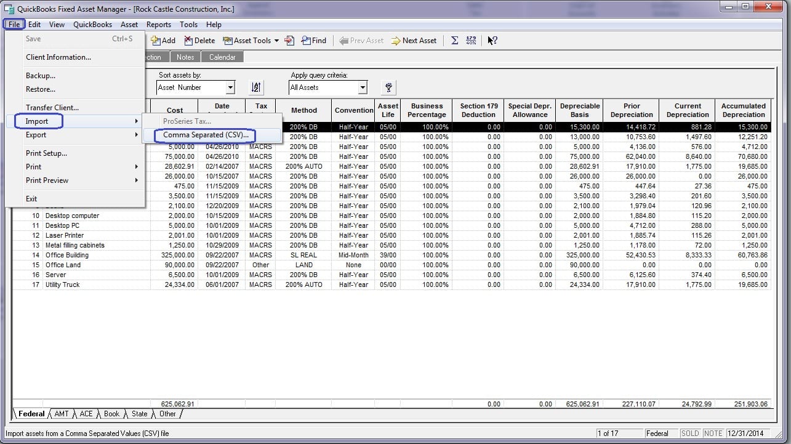Select the Book basis tab

point(112,414)
